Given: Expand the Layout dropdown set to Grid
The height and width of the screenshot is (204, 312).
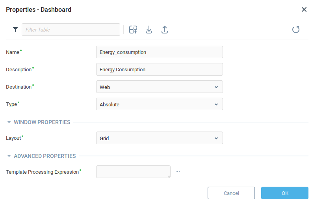Looking at the screenshot, I should click(x=159, y=138).
